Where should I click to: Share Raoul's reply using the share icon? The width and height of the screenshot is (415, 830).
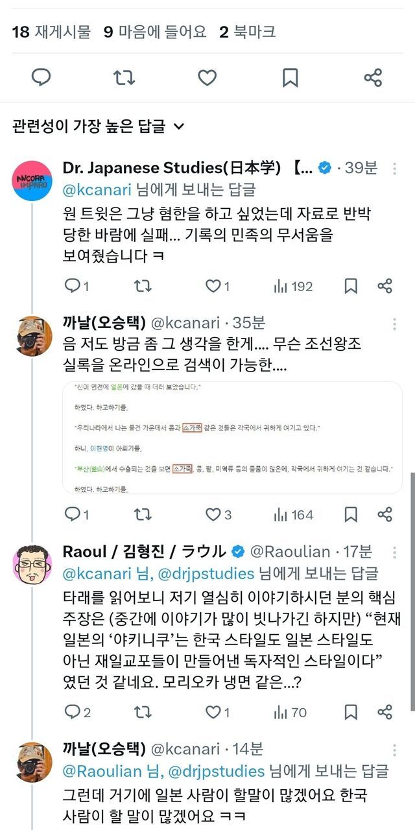click(x=385, y=712)
